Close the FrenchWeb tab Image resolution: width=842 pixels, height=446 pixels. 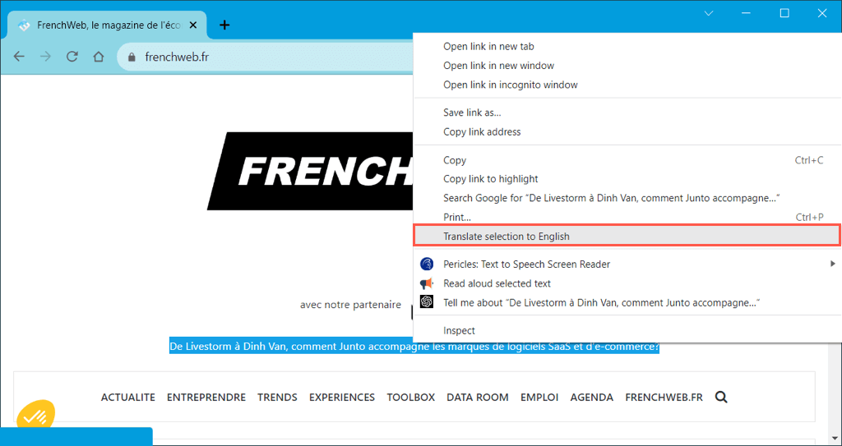pos(193,25)
